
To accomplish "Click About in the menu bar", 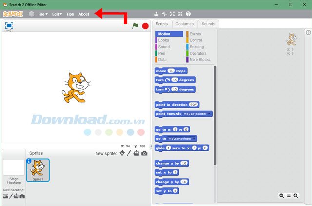I will click(x=84, y=14).
